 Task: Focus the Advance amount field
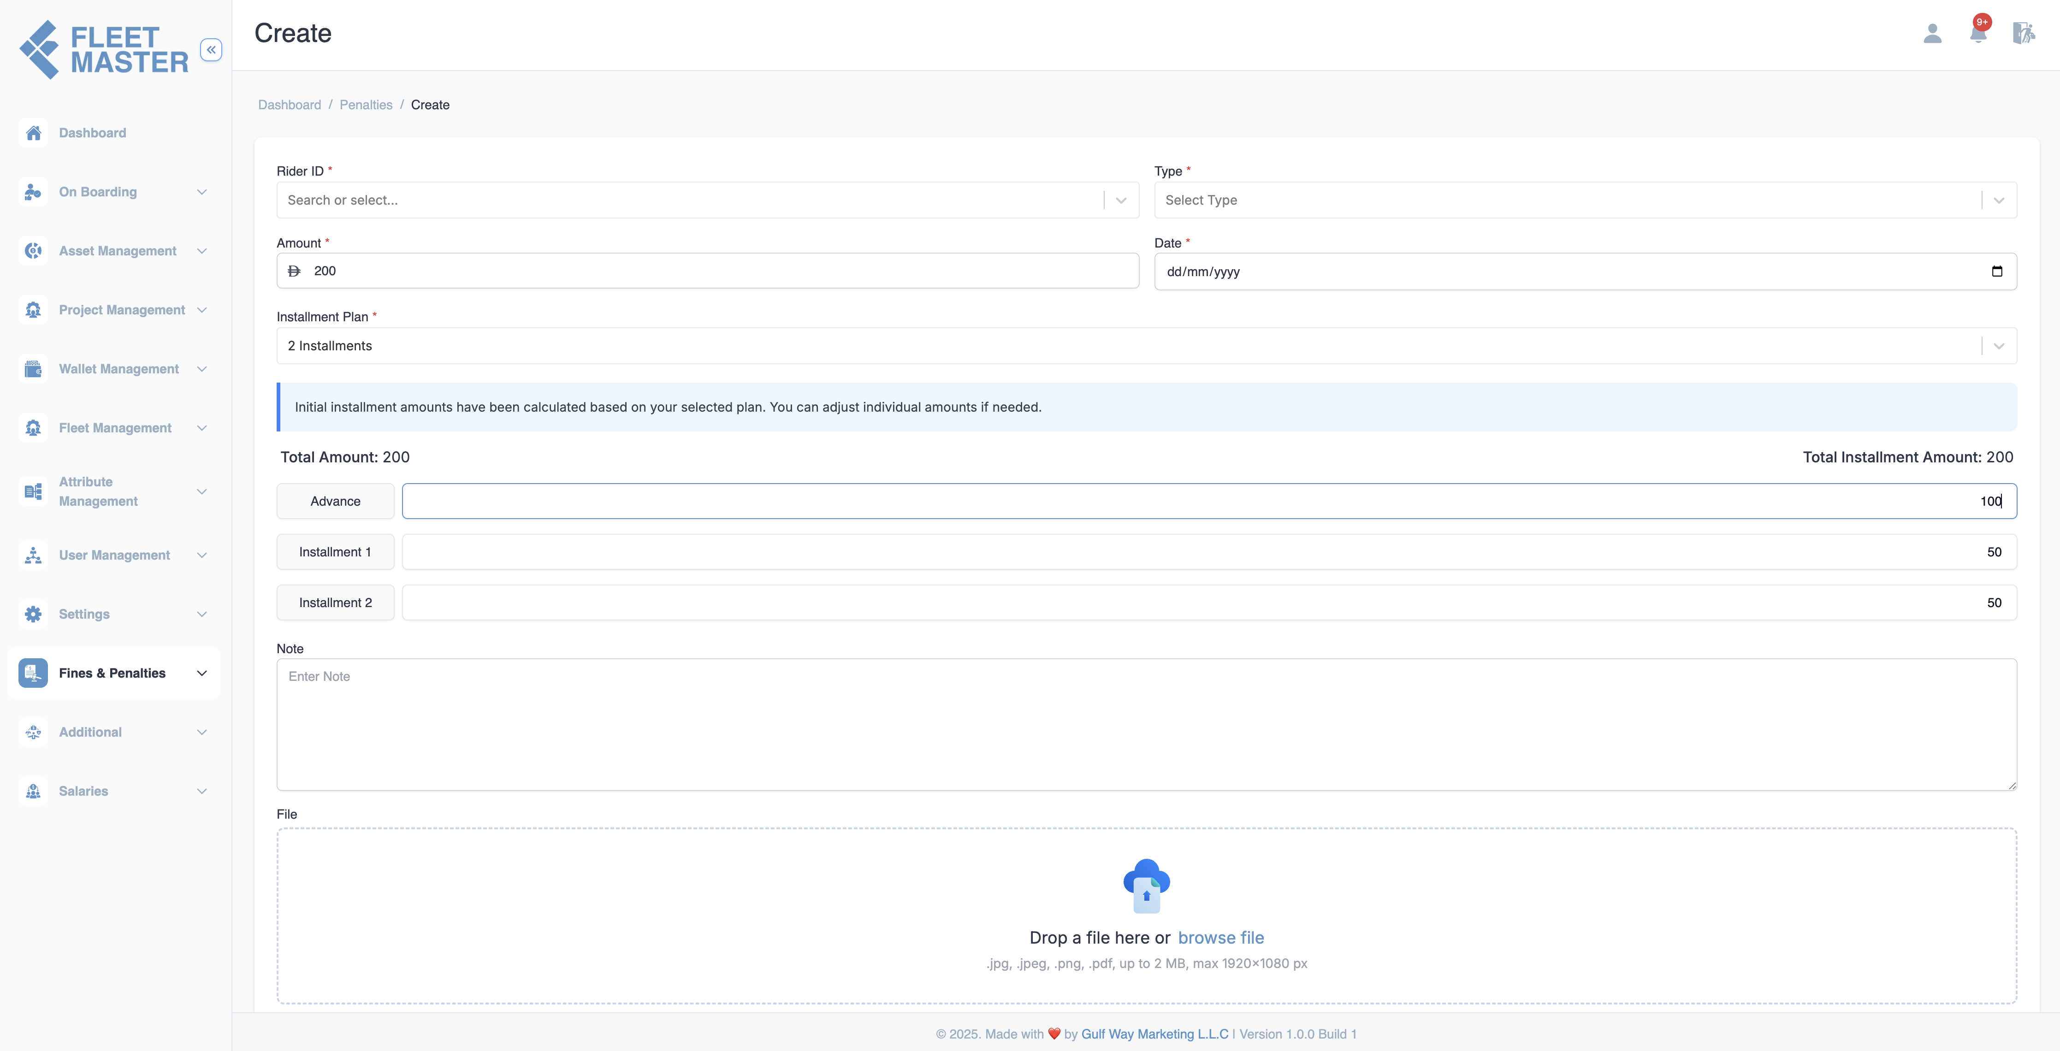tap(1209, 501)
